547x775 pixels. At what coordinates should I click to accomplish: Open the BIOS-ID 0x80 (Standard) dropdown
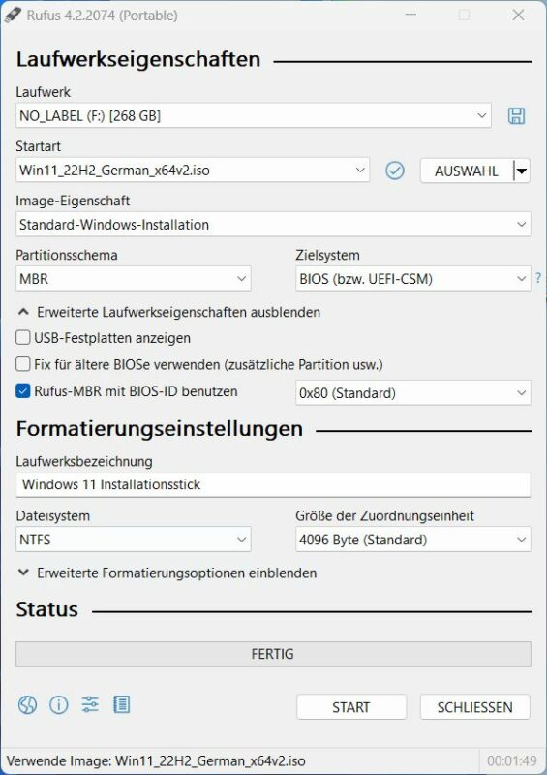(413, 393)
